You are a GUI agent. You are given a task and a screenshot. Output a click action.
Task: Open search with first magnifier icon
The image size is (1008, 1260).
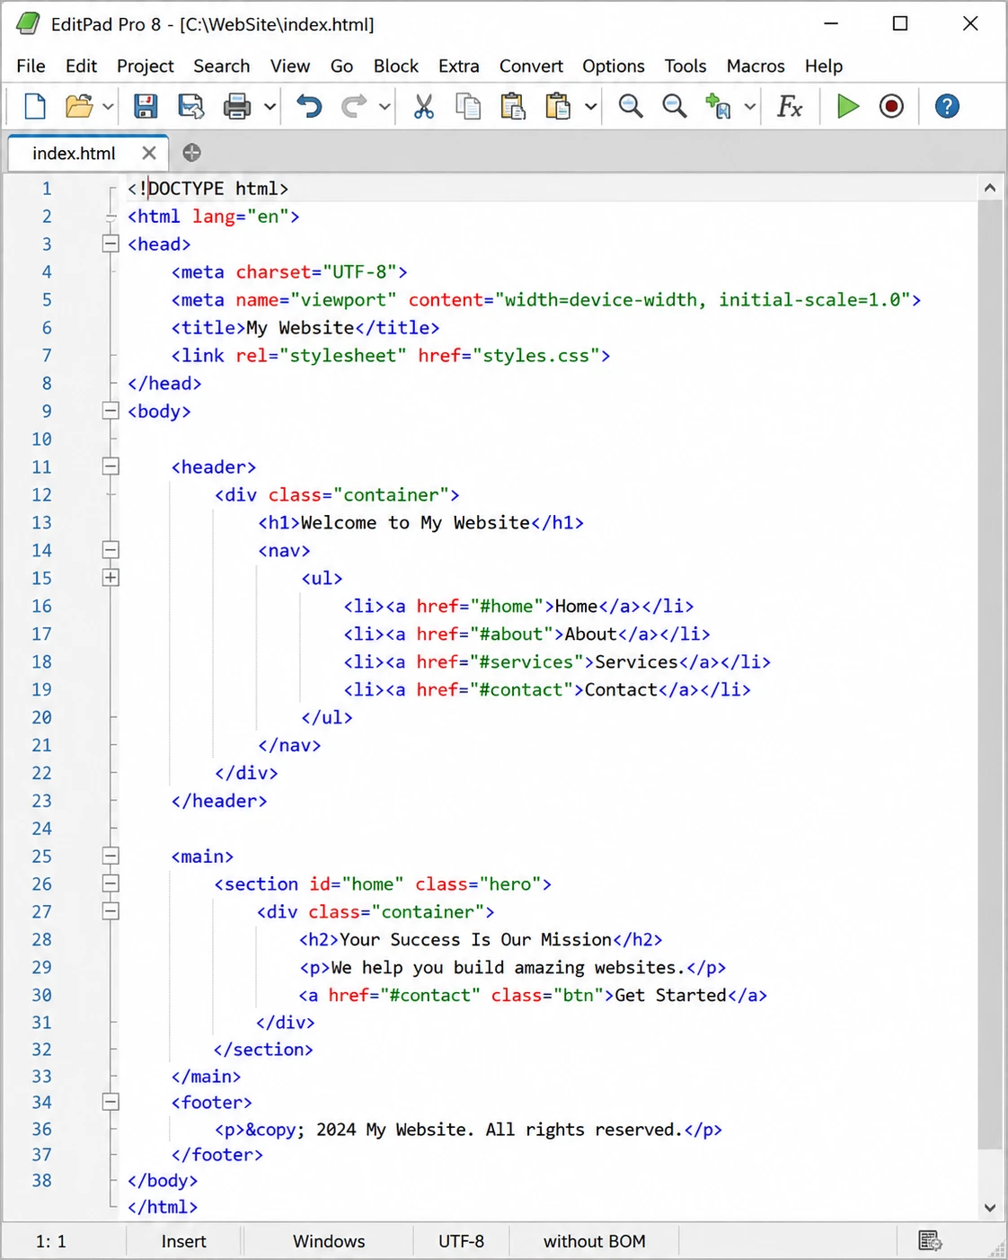pos(631,107)
